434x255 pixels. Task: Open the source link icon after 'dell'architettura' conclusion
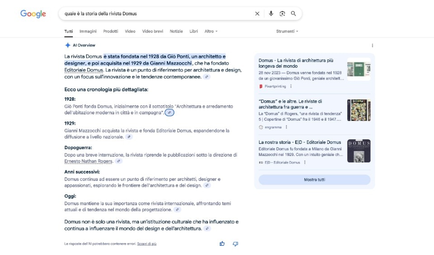point(207,228)
